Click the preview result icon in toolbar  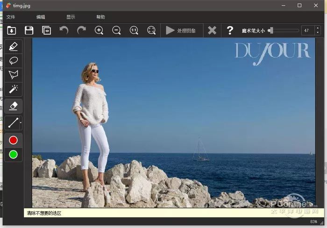pyautogui.click(x=46, y=30)
